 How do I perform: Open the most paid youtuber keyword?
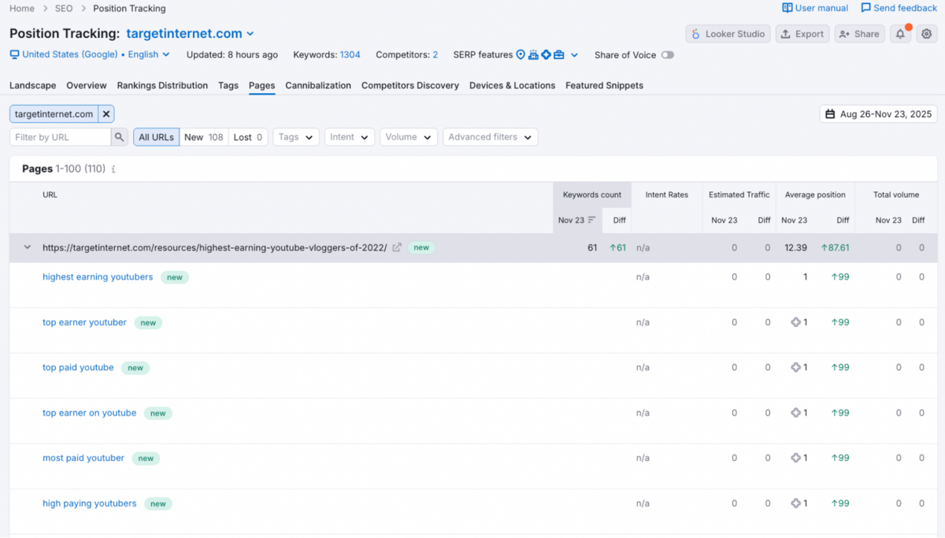pos(83,458)
